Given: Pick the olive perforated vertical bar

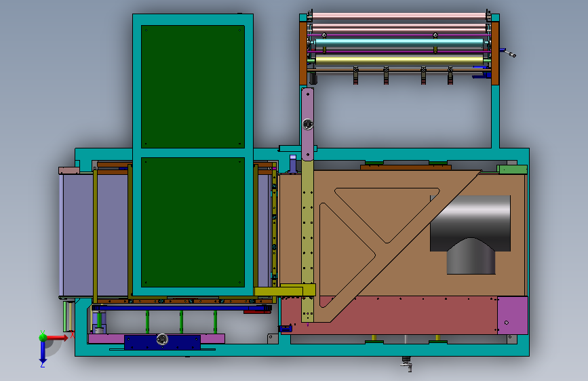Looking at the screenshot, I should click(x=307, y=240).
